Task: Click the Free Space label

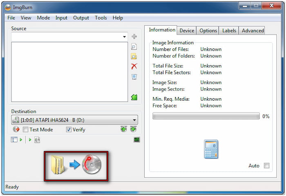Action: (165, 106)
